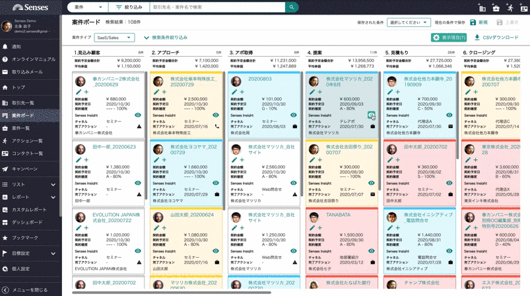This screenshot has height=296, width=530.
Task: Open the 保存された条件 dropdown
Action: tap(408, 22)
